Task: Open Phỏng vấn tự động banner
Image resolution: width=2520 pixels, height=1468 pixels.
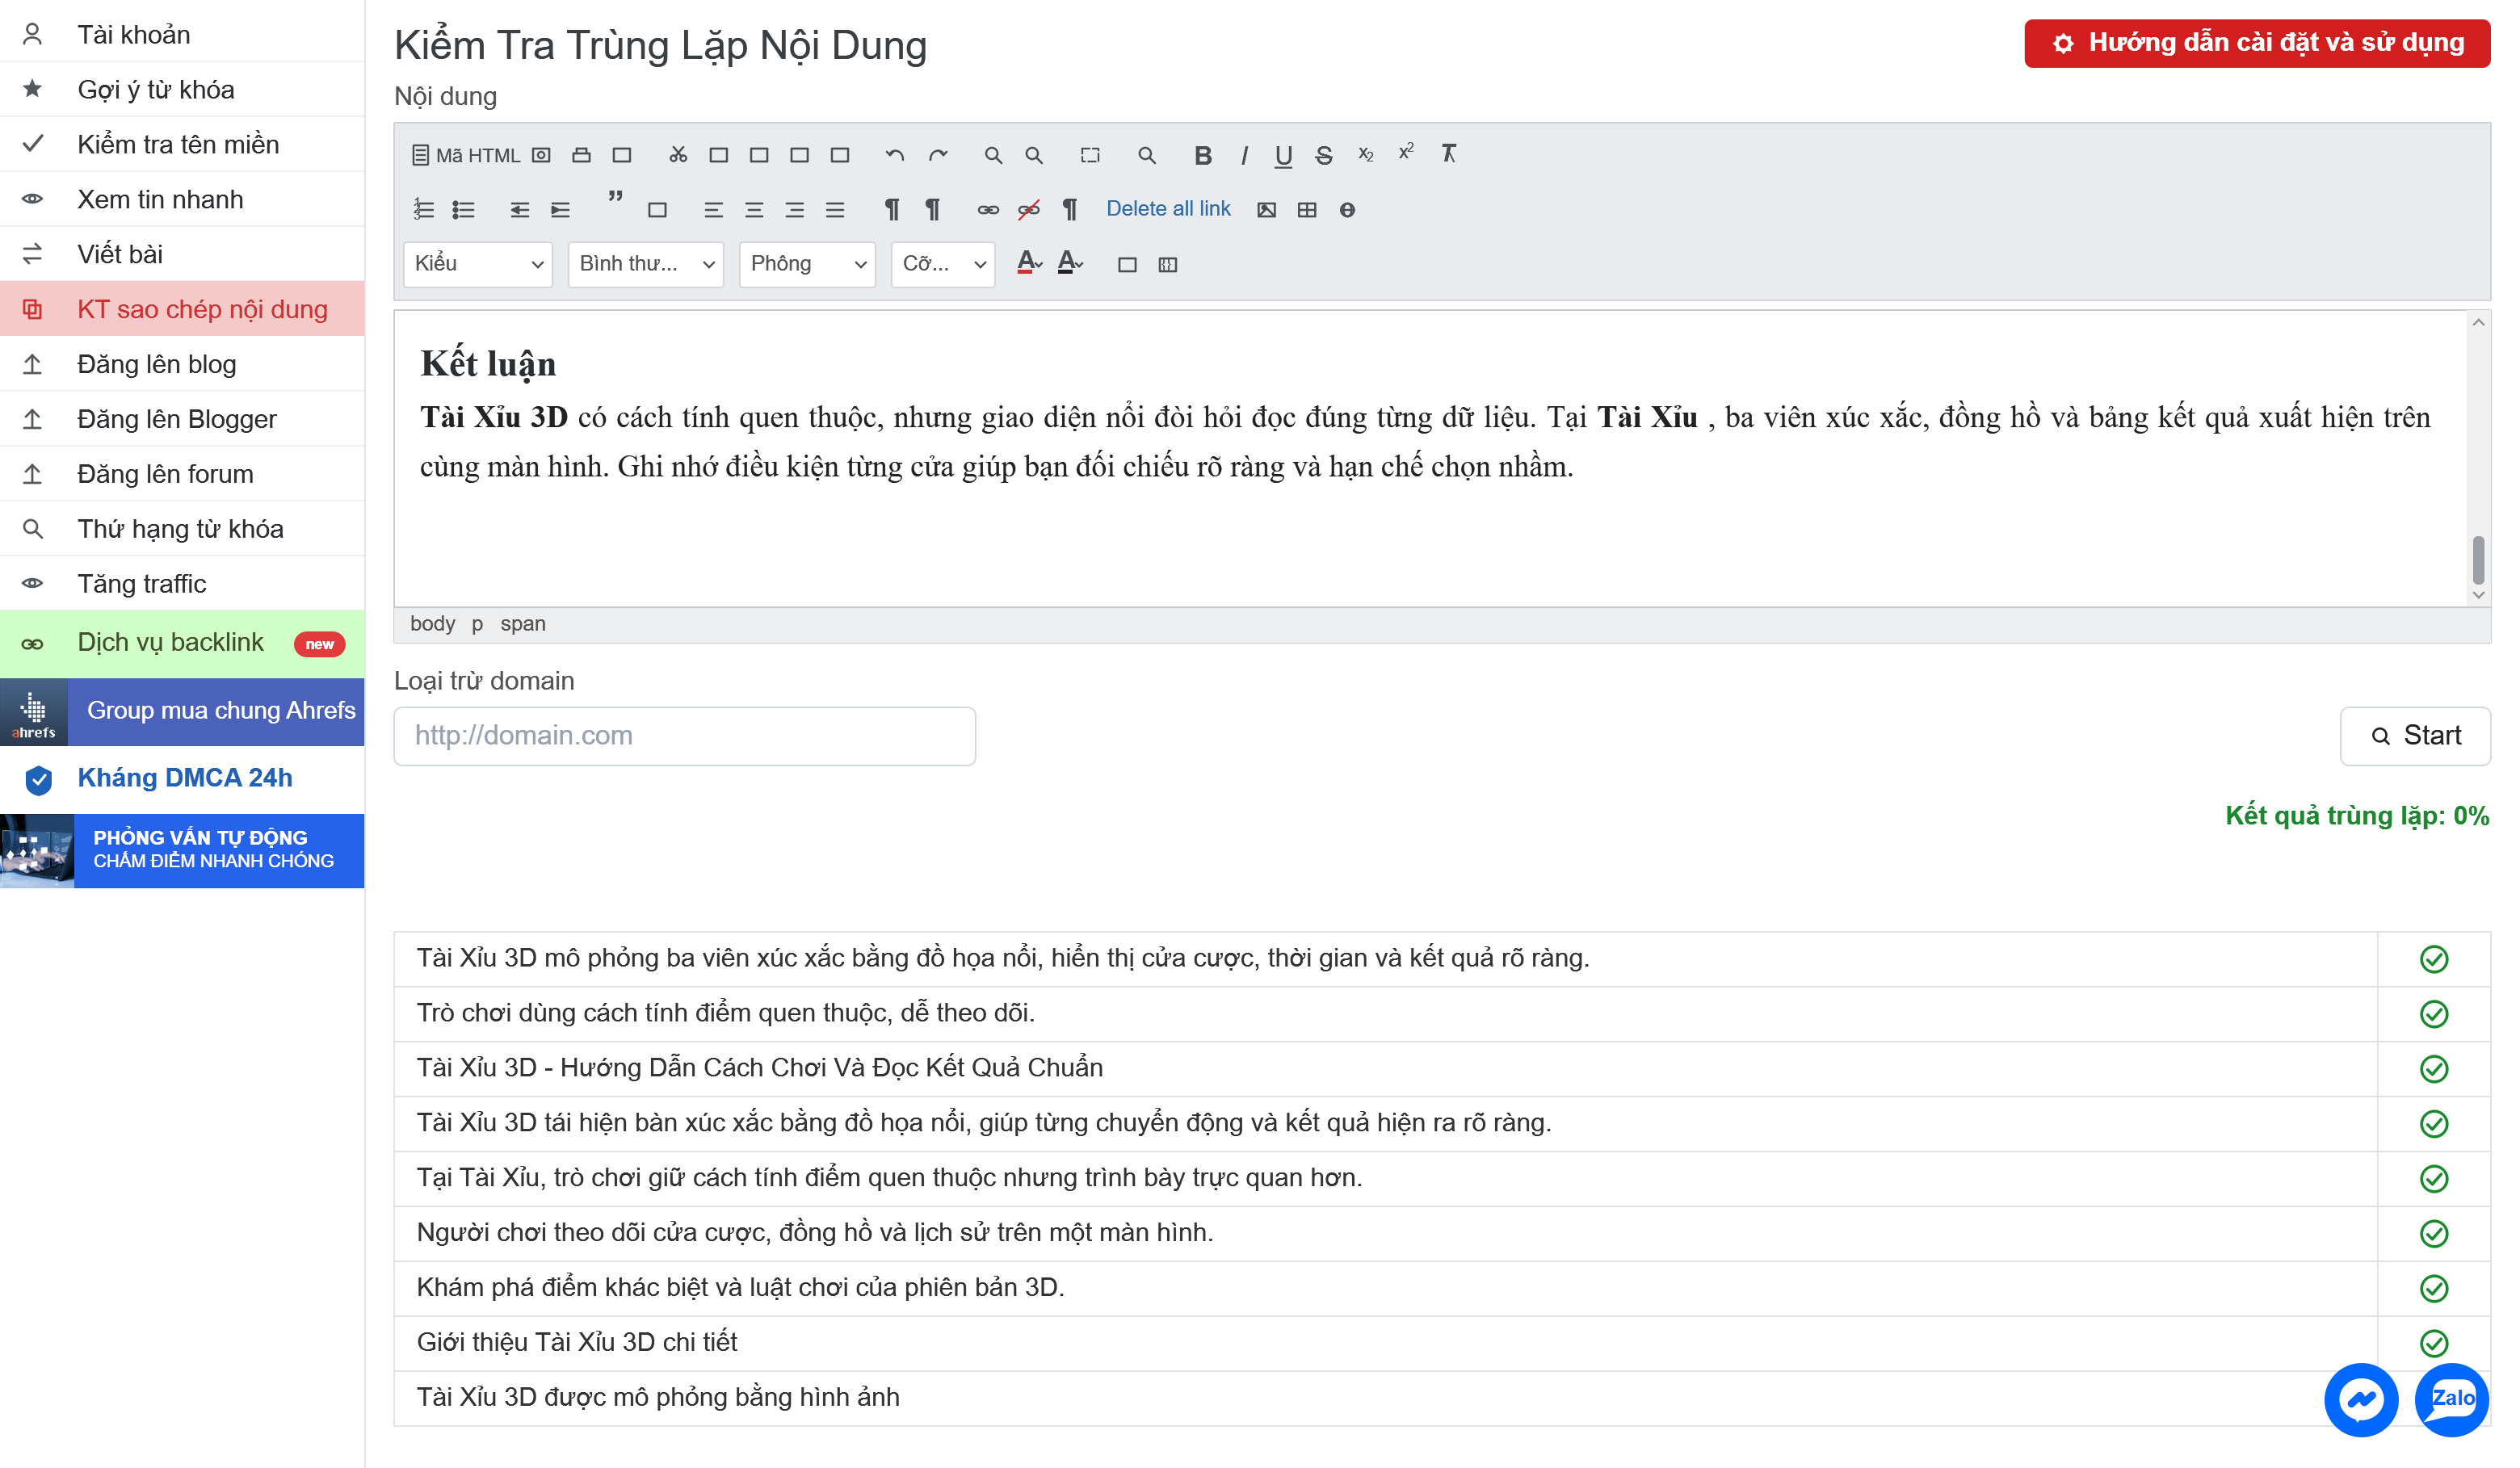Action: click(182, 850)
